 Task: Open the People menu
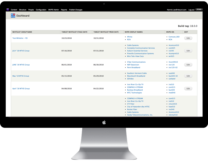pos(31,10)
